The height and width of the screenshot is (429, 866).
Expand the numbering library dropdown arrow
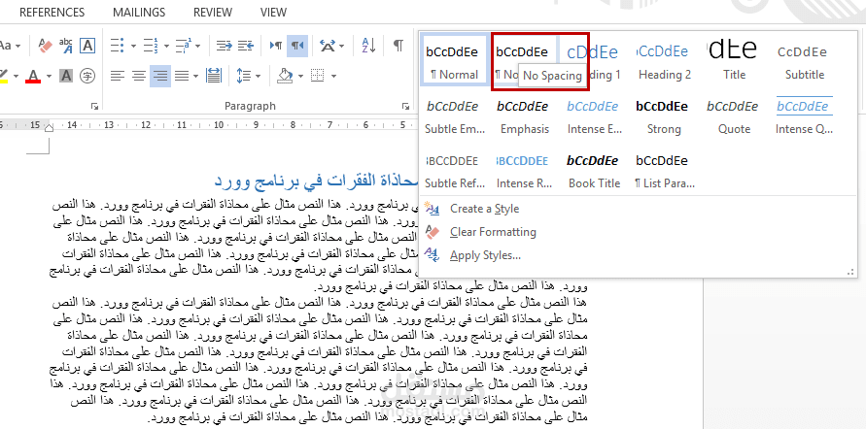(165, 46)
